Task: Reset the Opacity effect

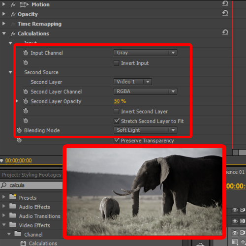Action: tap(225, 13)
